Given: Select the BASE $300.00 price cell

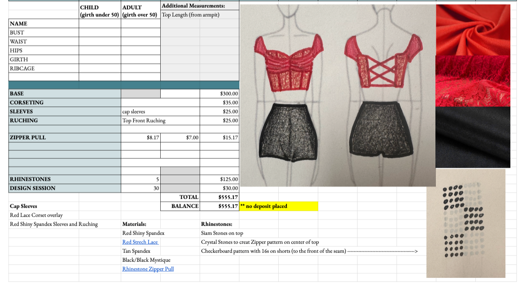Looking at the screenshot, I should 220,93.
